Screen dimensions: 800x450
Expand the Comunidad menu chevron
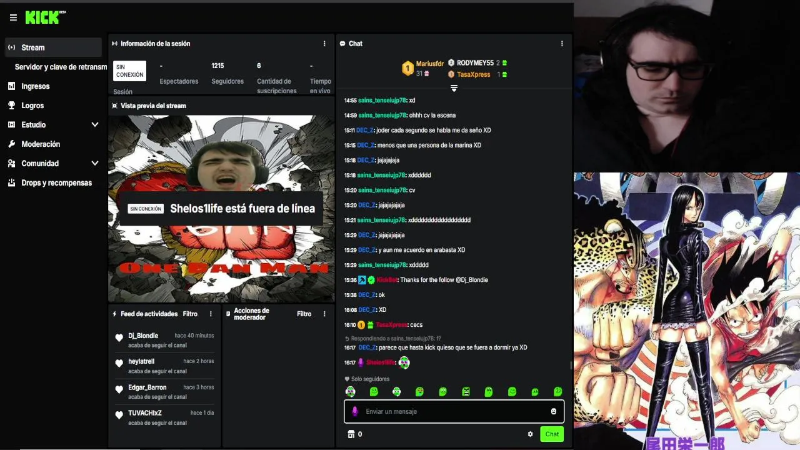coord(95,164)
